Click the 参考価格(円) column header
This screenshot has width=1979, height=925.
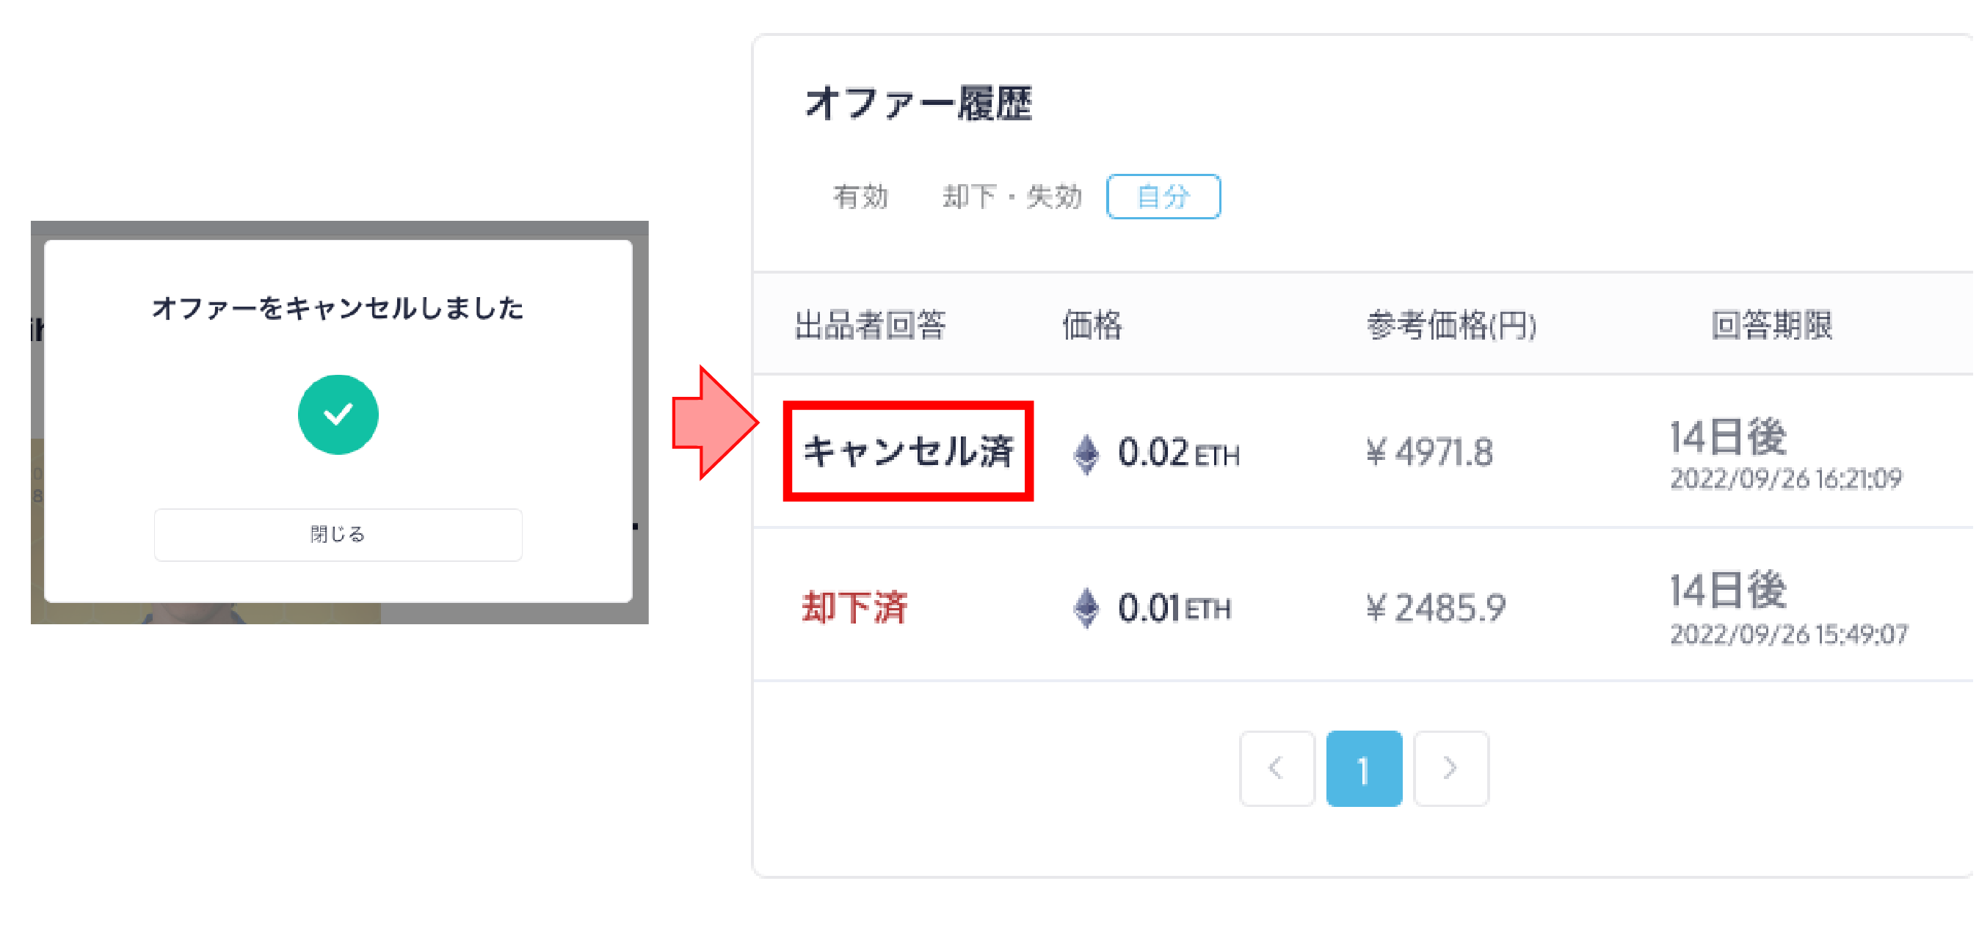click(1451, 326)
